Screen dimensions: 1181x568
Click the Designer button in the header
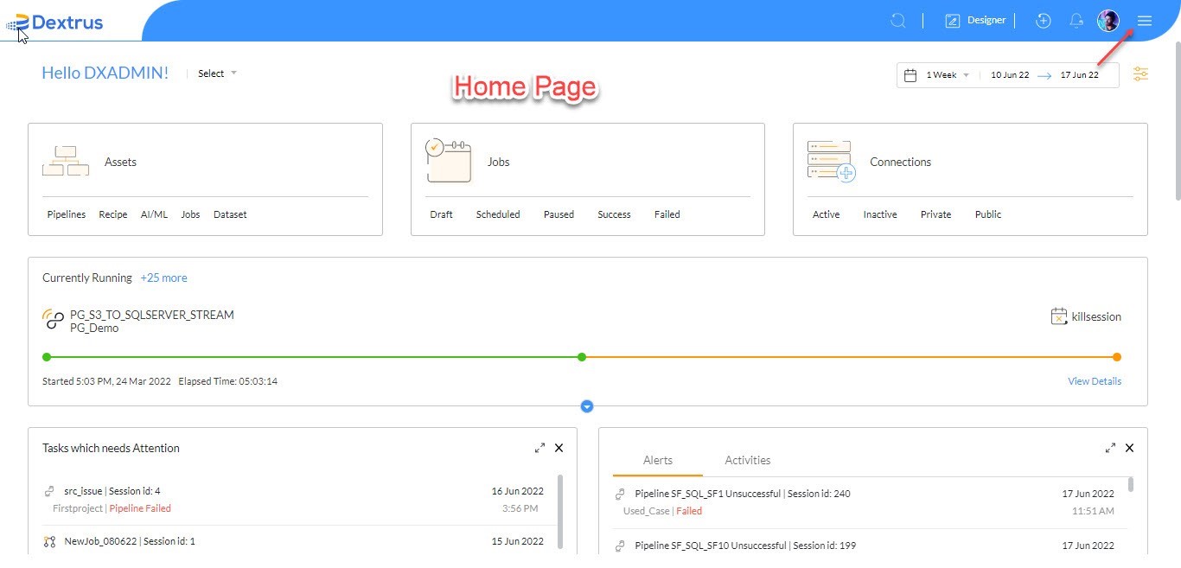(975, 21)
